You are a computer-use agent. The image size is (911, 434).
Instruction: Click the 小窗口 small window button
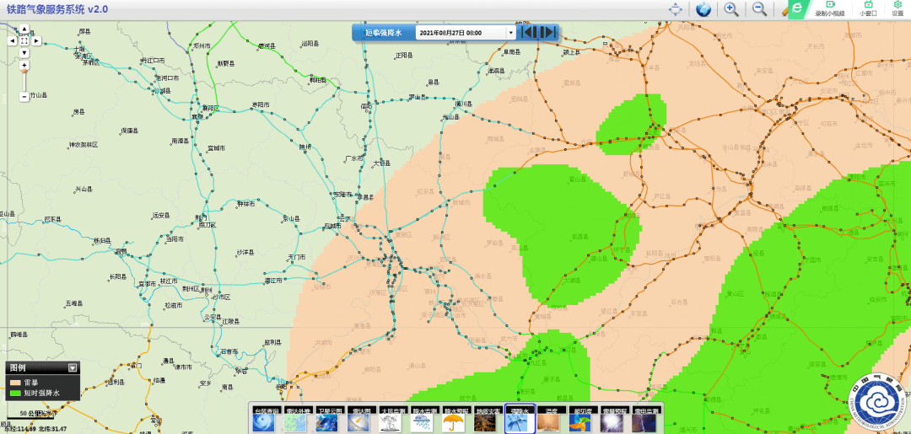[866, 9]
